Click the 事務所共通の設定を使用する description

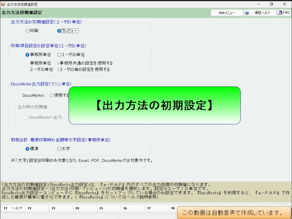pyautogui.click(x=86, y=63)
